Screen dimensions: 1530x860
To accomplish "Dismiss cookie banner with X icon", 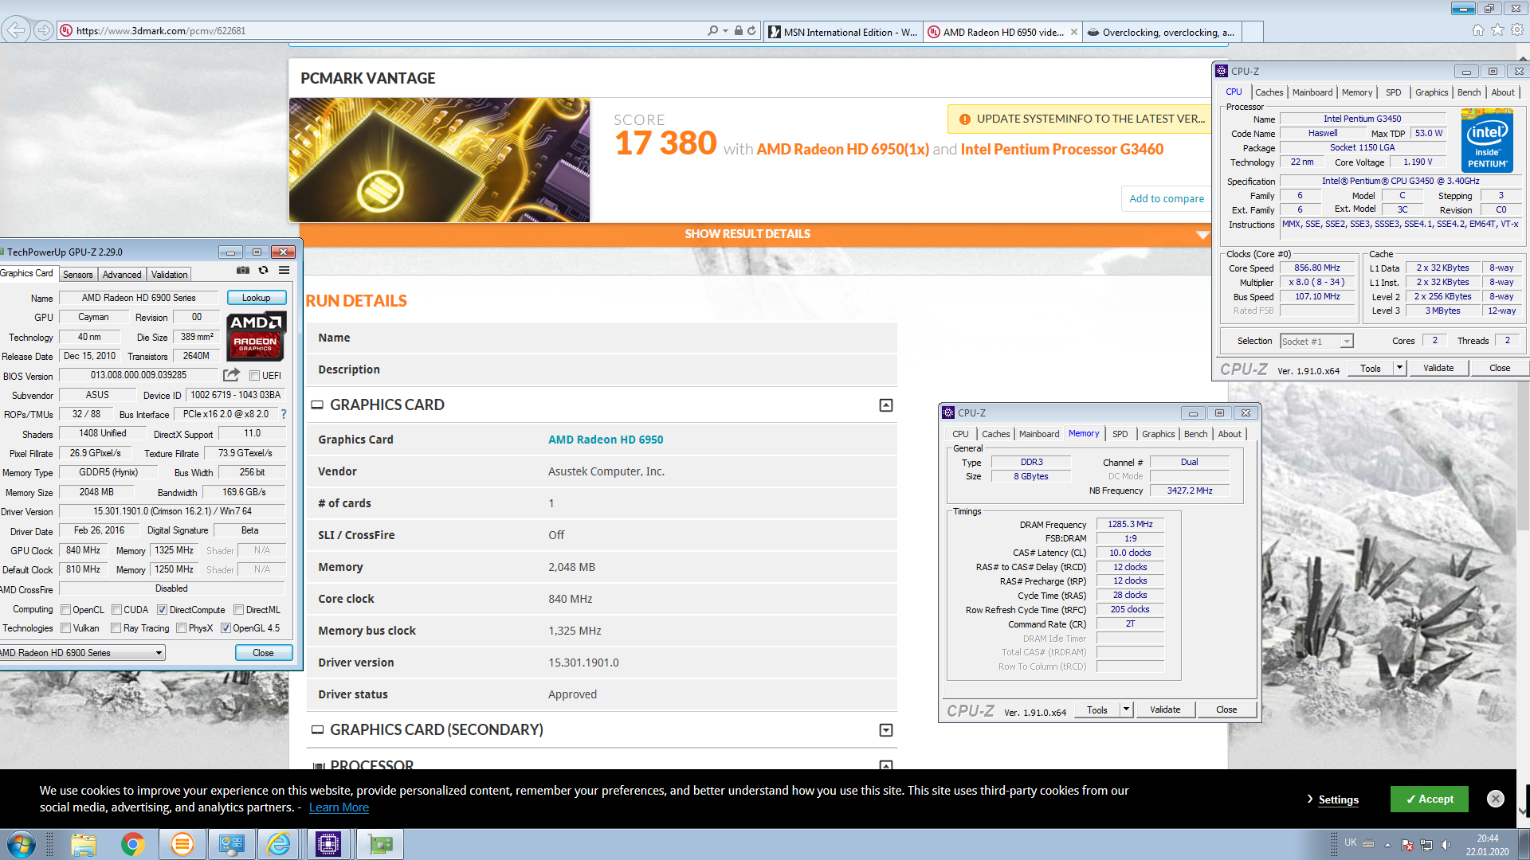I will (x=1496, y=799).
